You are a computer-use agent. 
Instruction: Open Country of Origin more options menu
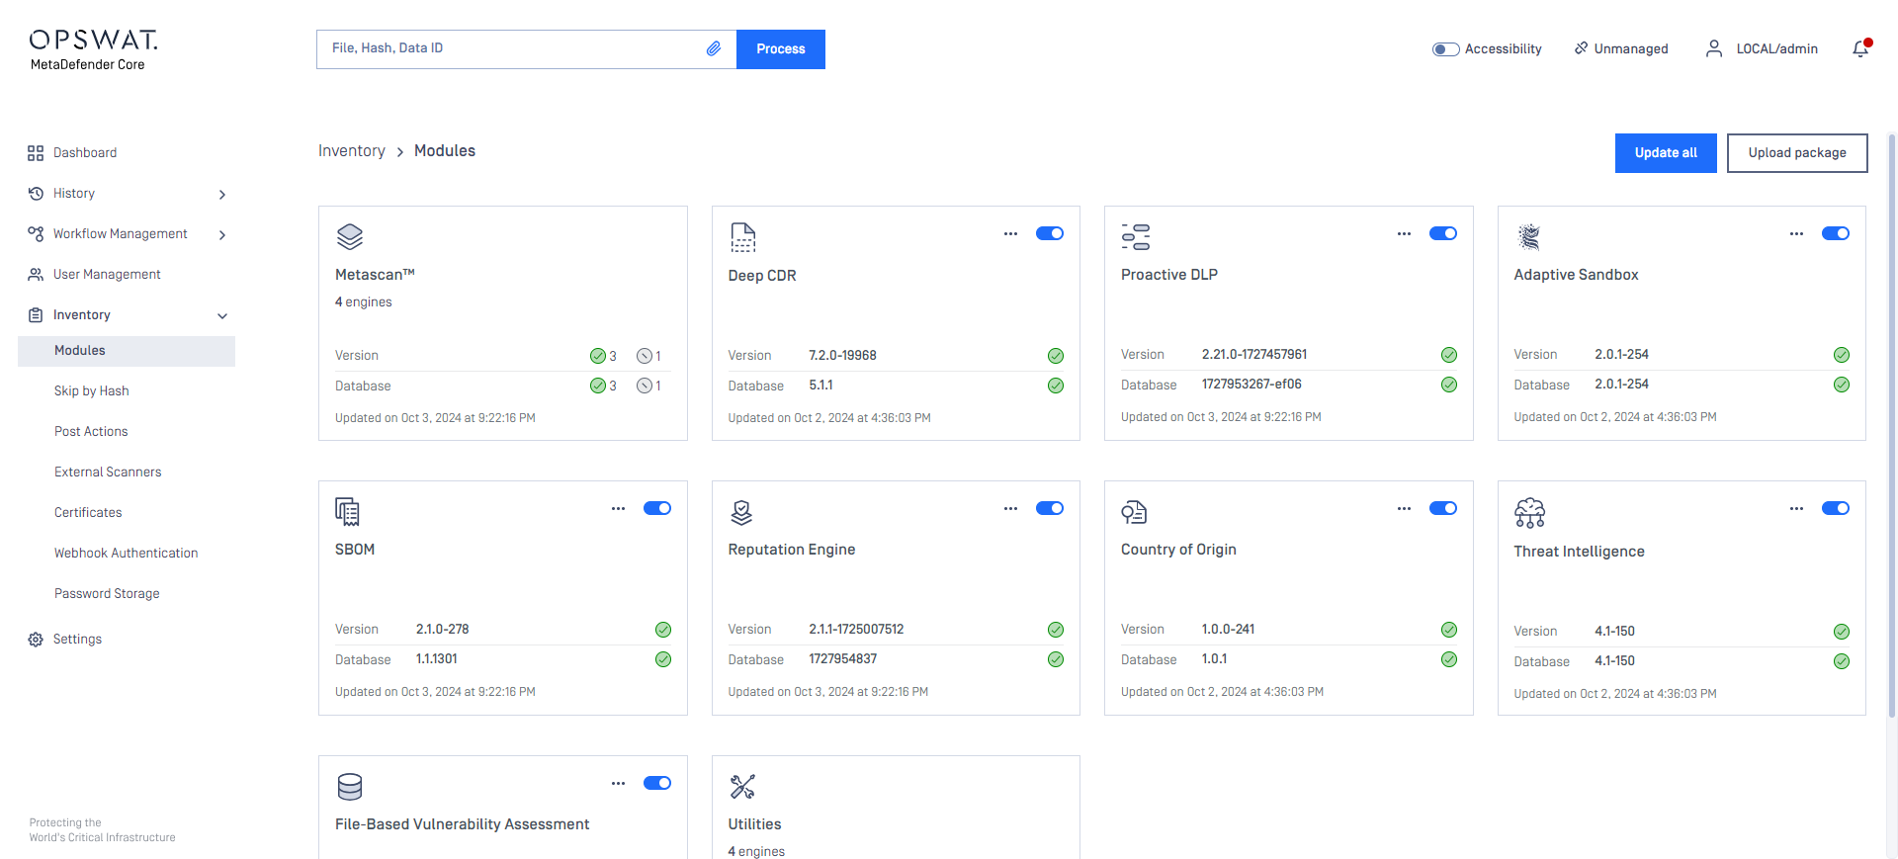(1404, 509)
